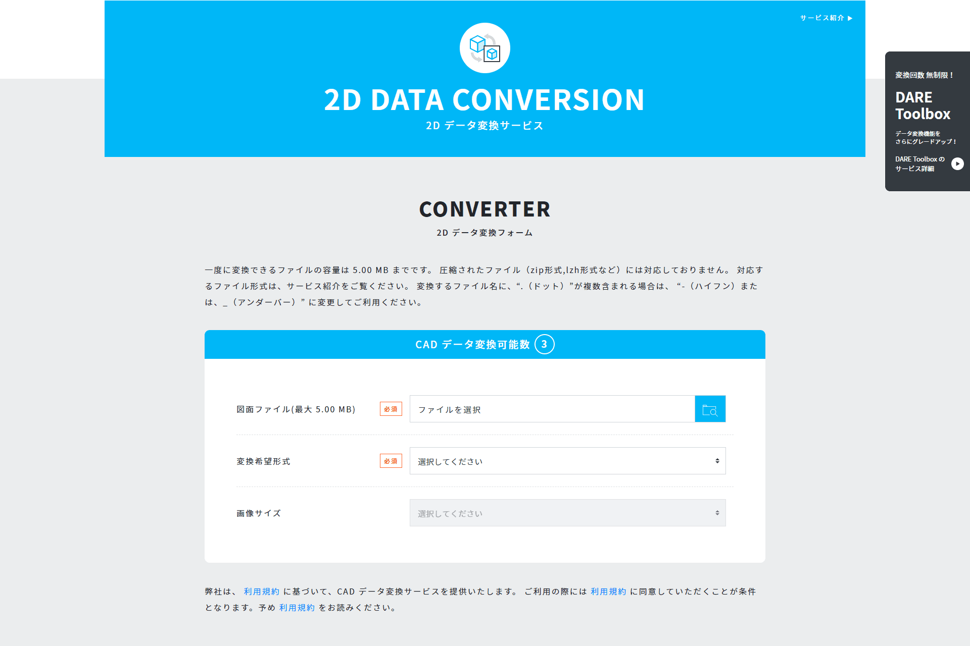Click the DARE Toolbox service detail arrow icon
970x646 pixels.
pos(958,164)
